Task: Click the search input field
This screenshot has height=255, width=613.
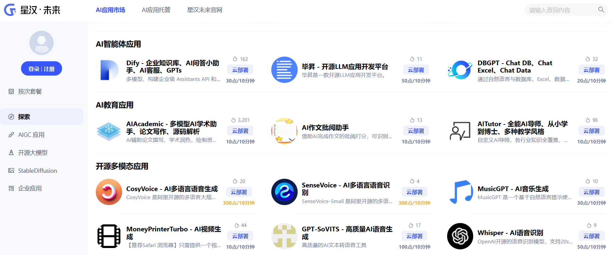Action: 561,10
